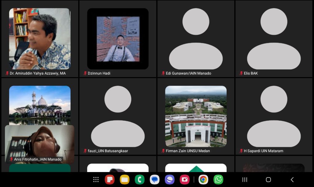Tap Anis Fitrohatin's floating self-view video
Image resolution: width=314 pixels, height=187 pixels.
[x=40, y=142]
